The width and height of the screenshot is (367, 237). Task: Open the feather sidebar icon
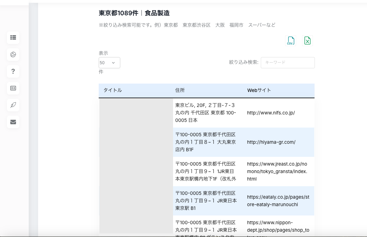13,105
